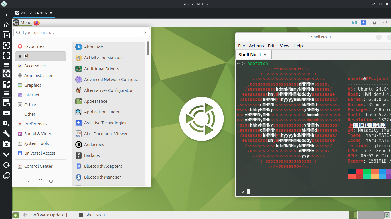This screenshot has height=219, width=391.
Task: Open the accessibility icon in top panel
Action: coord(364,23)
